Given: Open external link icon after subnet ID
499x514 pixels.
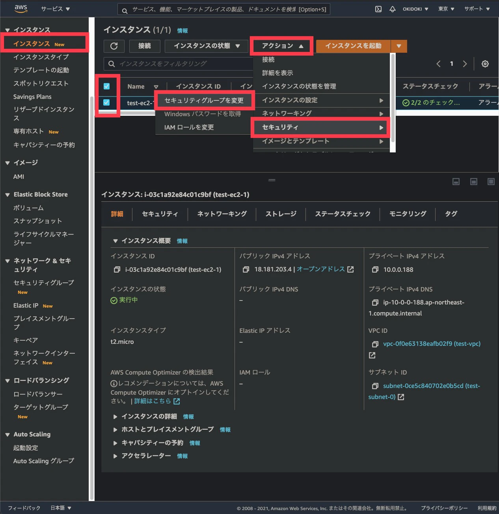Looking at the screenshot, I should coord(401,397).
